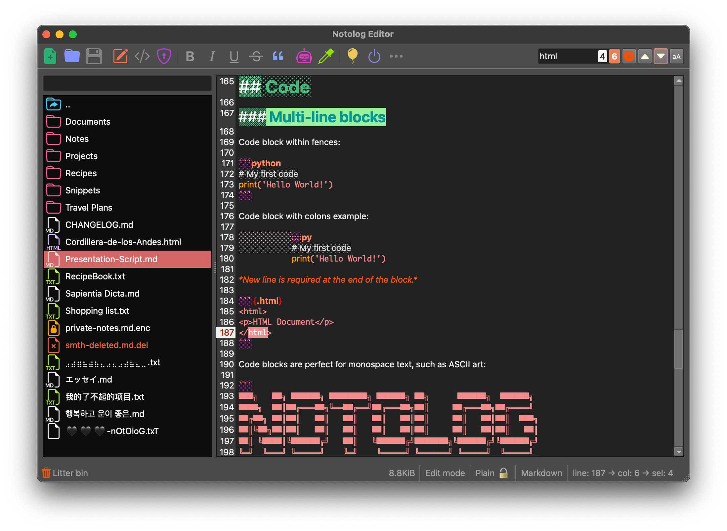Screen dimensions: 727x531
Task: Open the ellipsis overflow menu
Action: tap(396, 56)
